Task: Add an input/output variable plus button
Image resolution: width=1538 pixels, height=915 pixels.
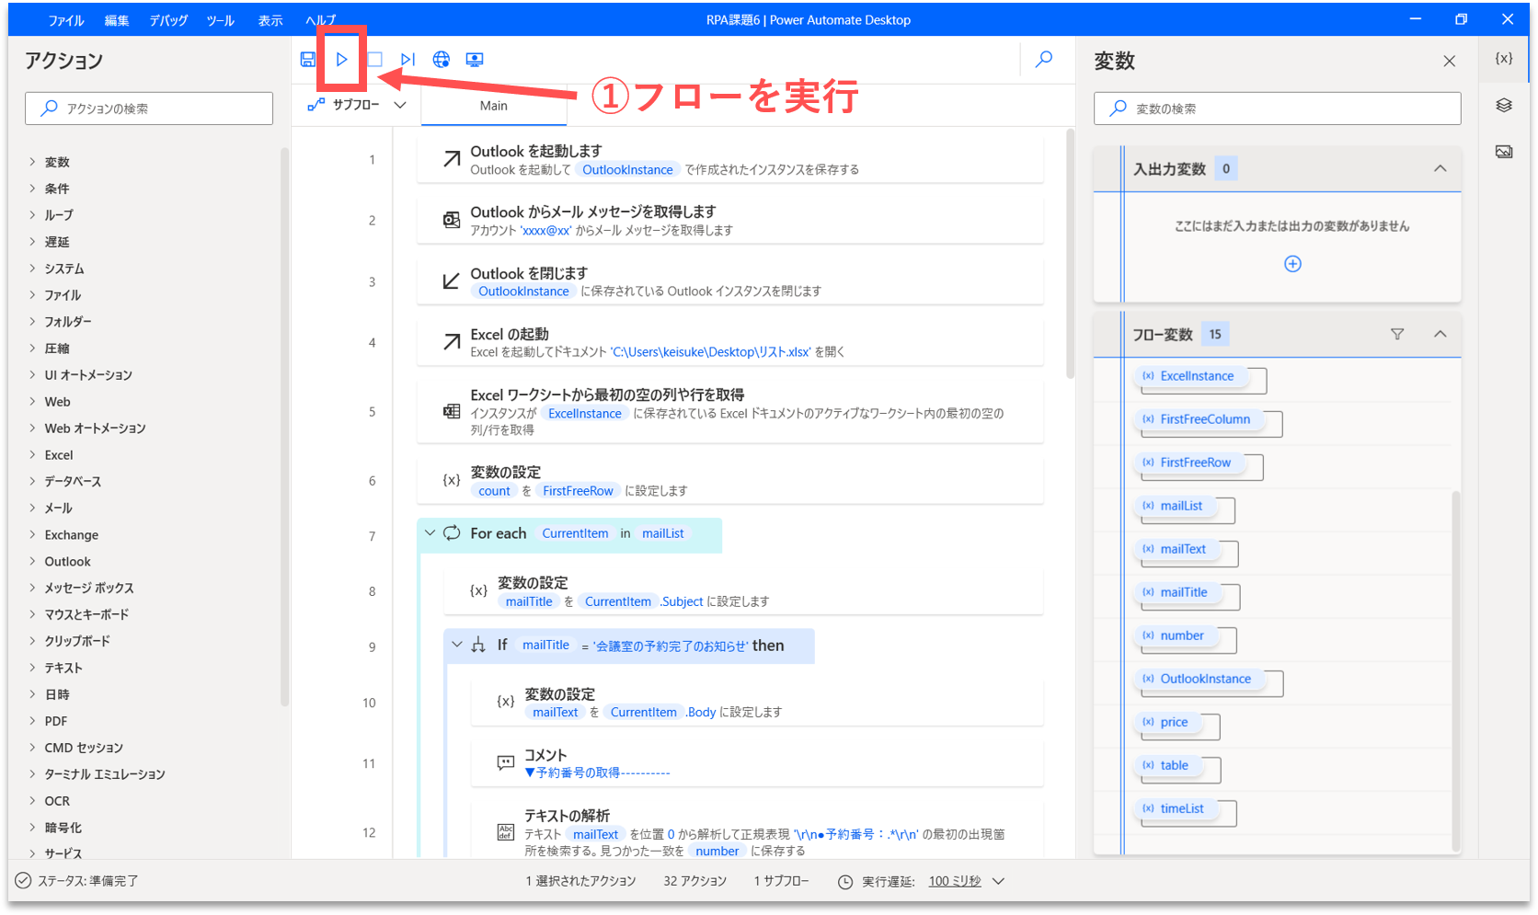Action: point(1292,264)
